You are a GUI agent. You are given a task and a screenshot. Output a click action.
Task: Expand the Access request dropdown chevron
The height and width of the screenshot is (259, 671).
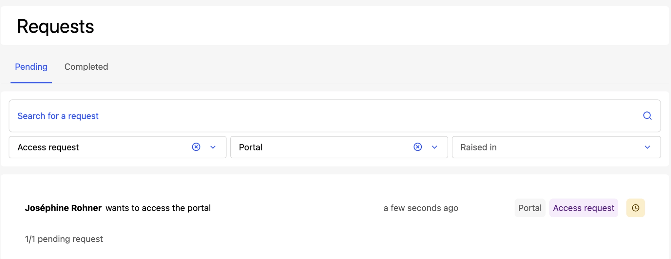tap(213, 147)
